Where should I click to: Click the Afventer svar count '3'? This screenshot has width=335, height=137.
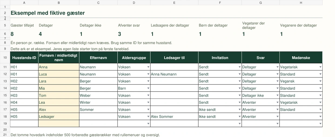pyautogui.click(x=119, y=34)
